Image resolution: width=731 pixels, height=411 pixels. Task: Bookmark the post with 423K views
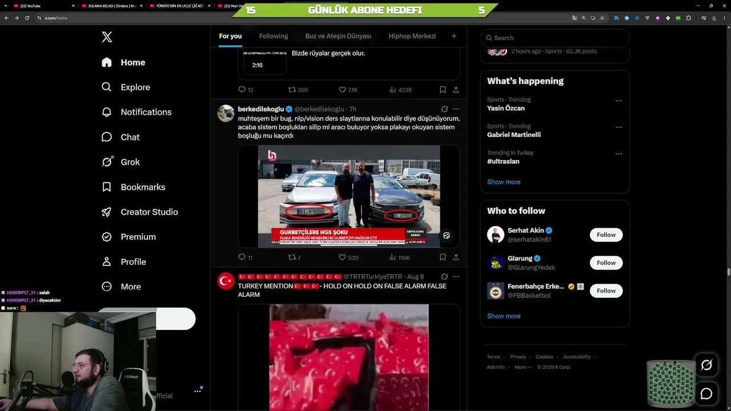[x=443, y=90]
